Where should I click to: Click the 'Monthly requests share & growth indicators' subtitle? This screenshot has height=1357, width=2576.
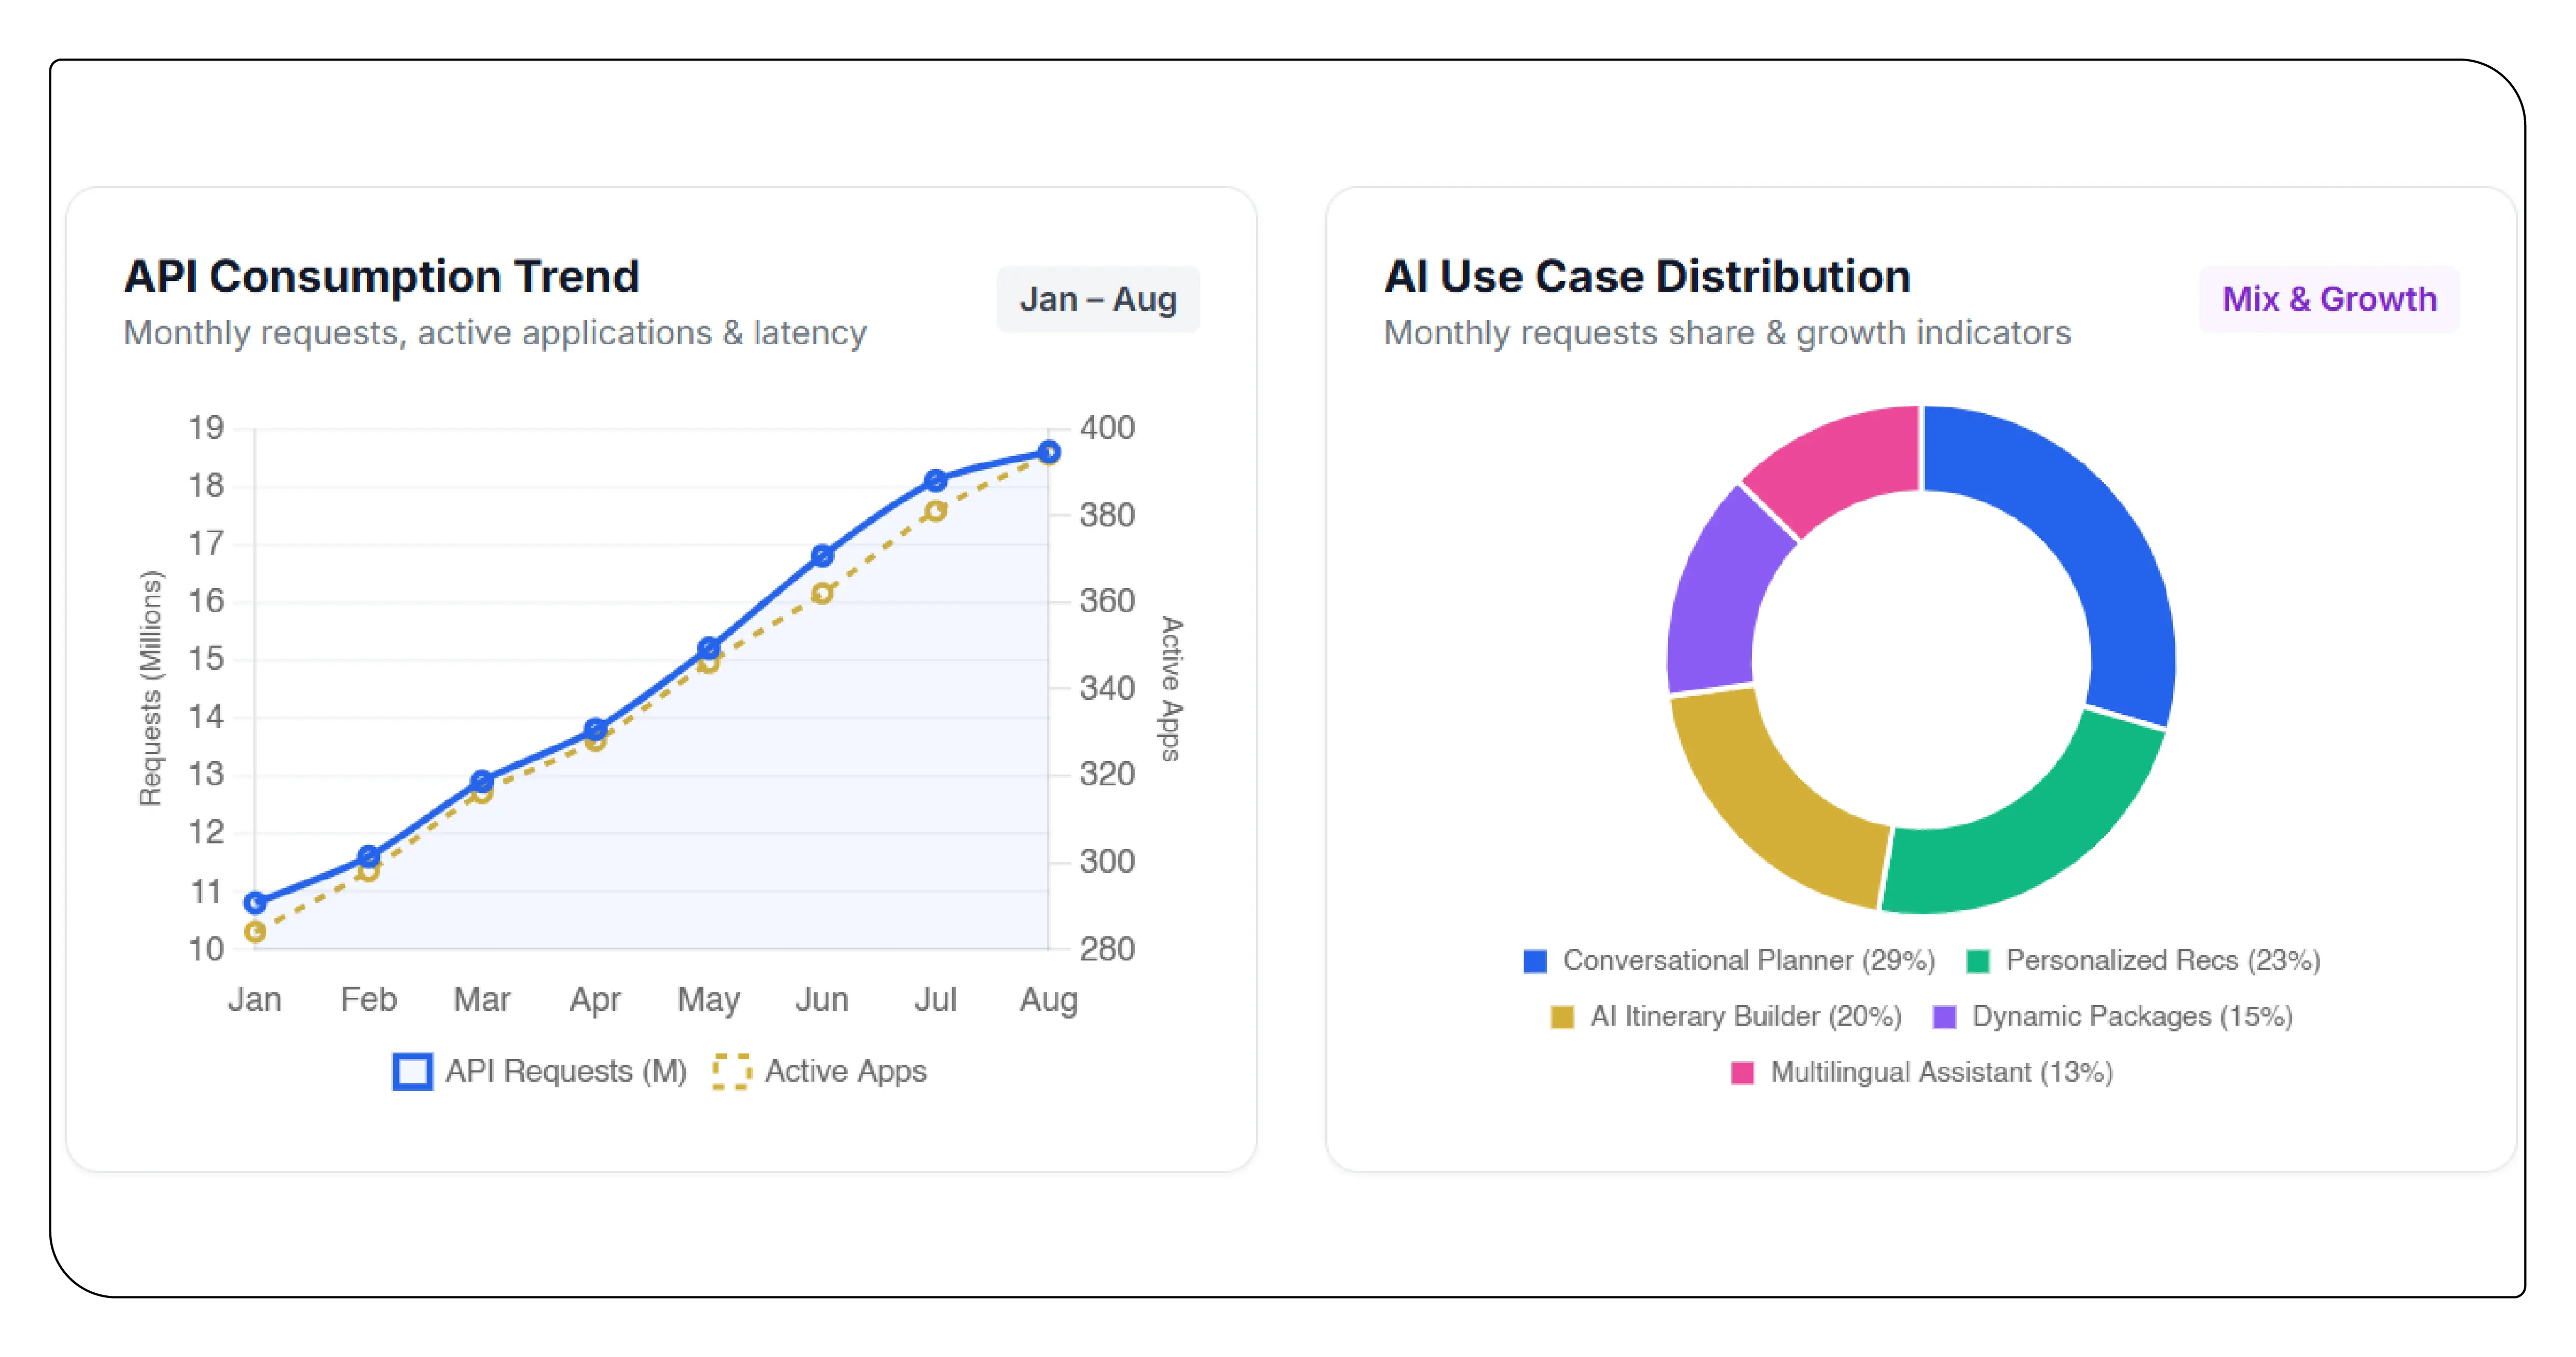(1727, 333)
